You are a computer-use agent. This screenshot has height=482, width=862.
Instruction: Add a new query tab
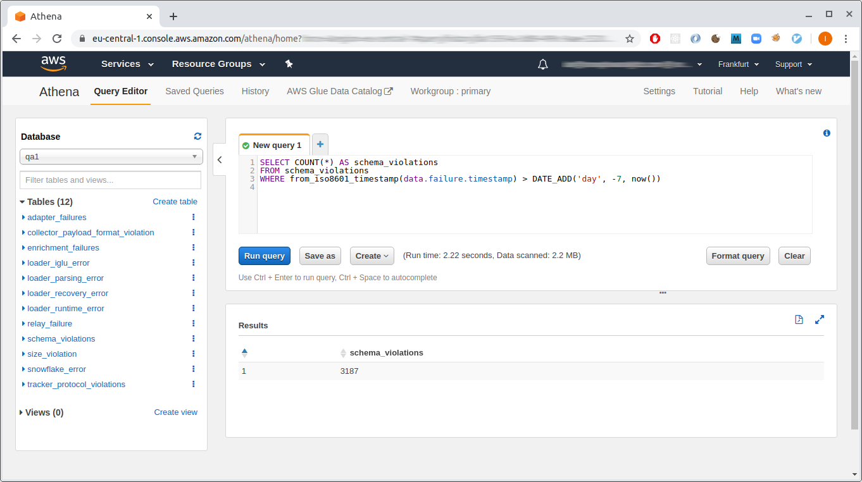pyautogui.click(x=320, y=145)
